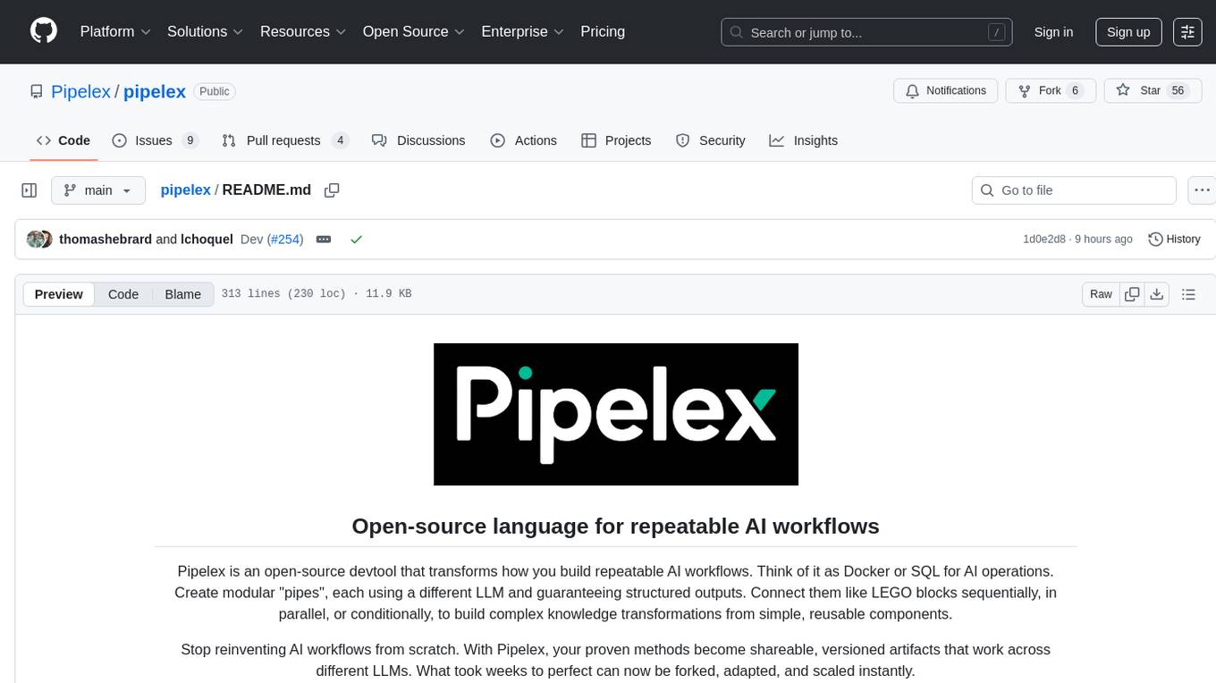Switch to the Security tab
The height and width of the screenshot is (683, 1216).
pos(711,140)
